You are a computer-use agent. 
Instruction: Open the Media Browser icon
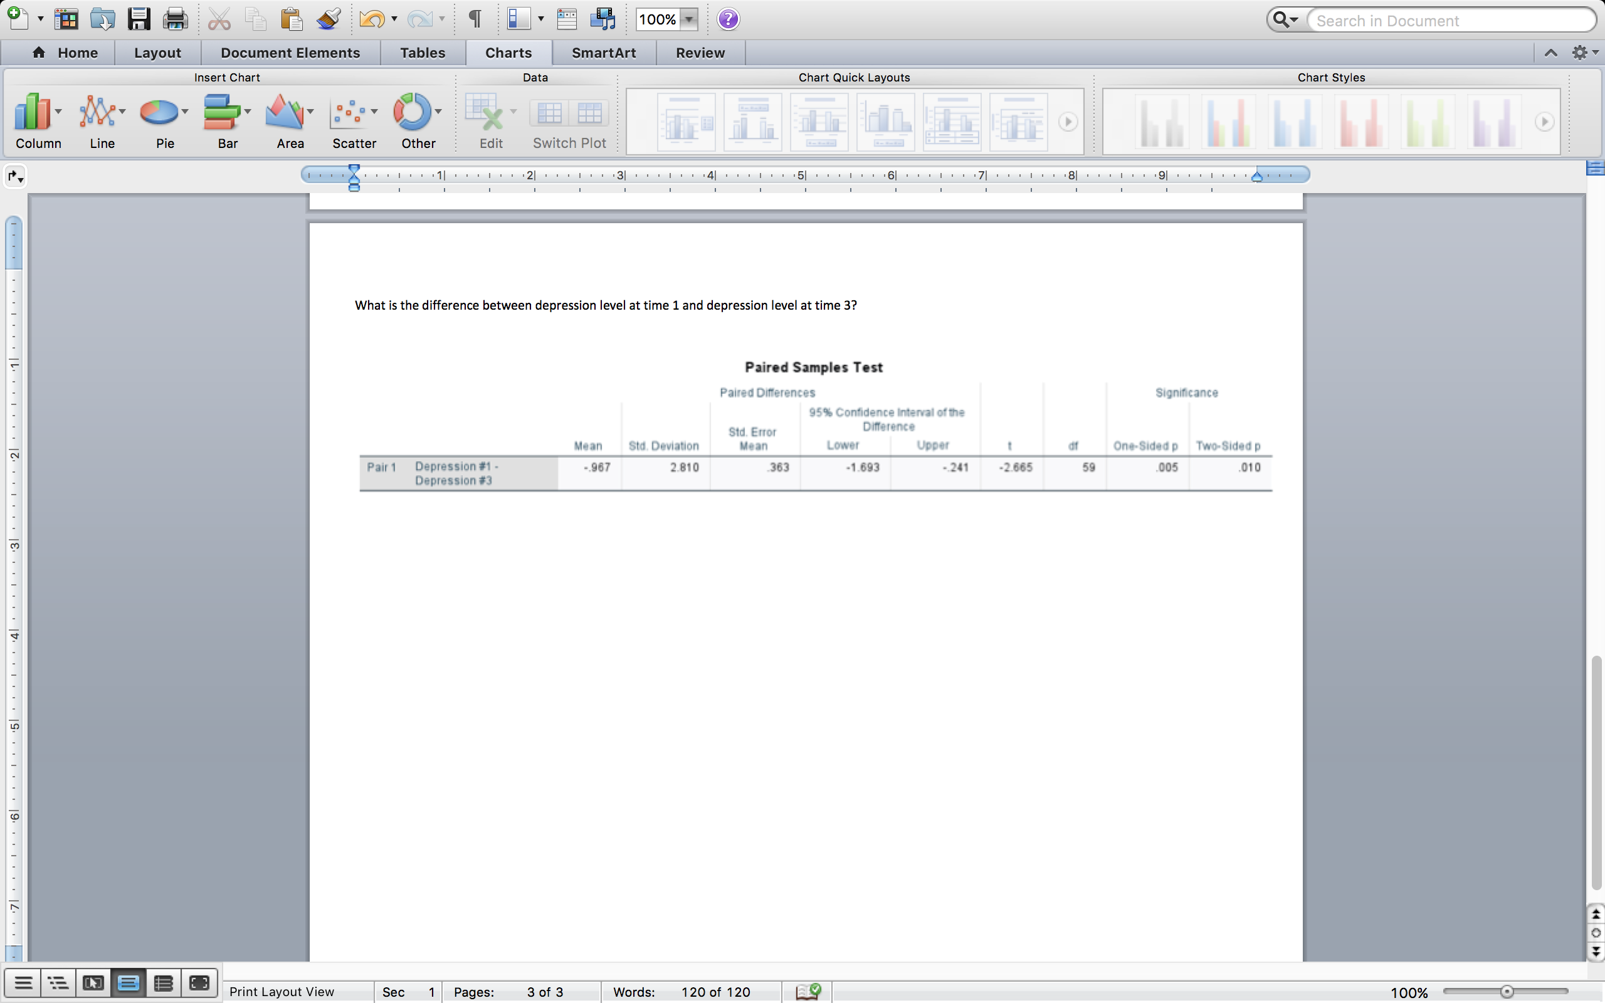[603, 19]
